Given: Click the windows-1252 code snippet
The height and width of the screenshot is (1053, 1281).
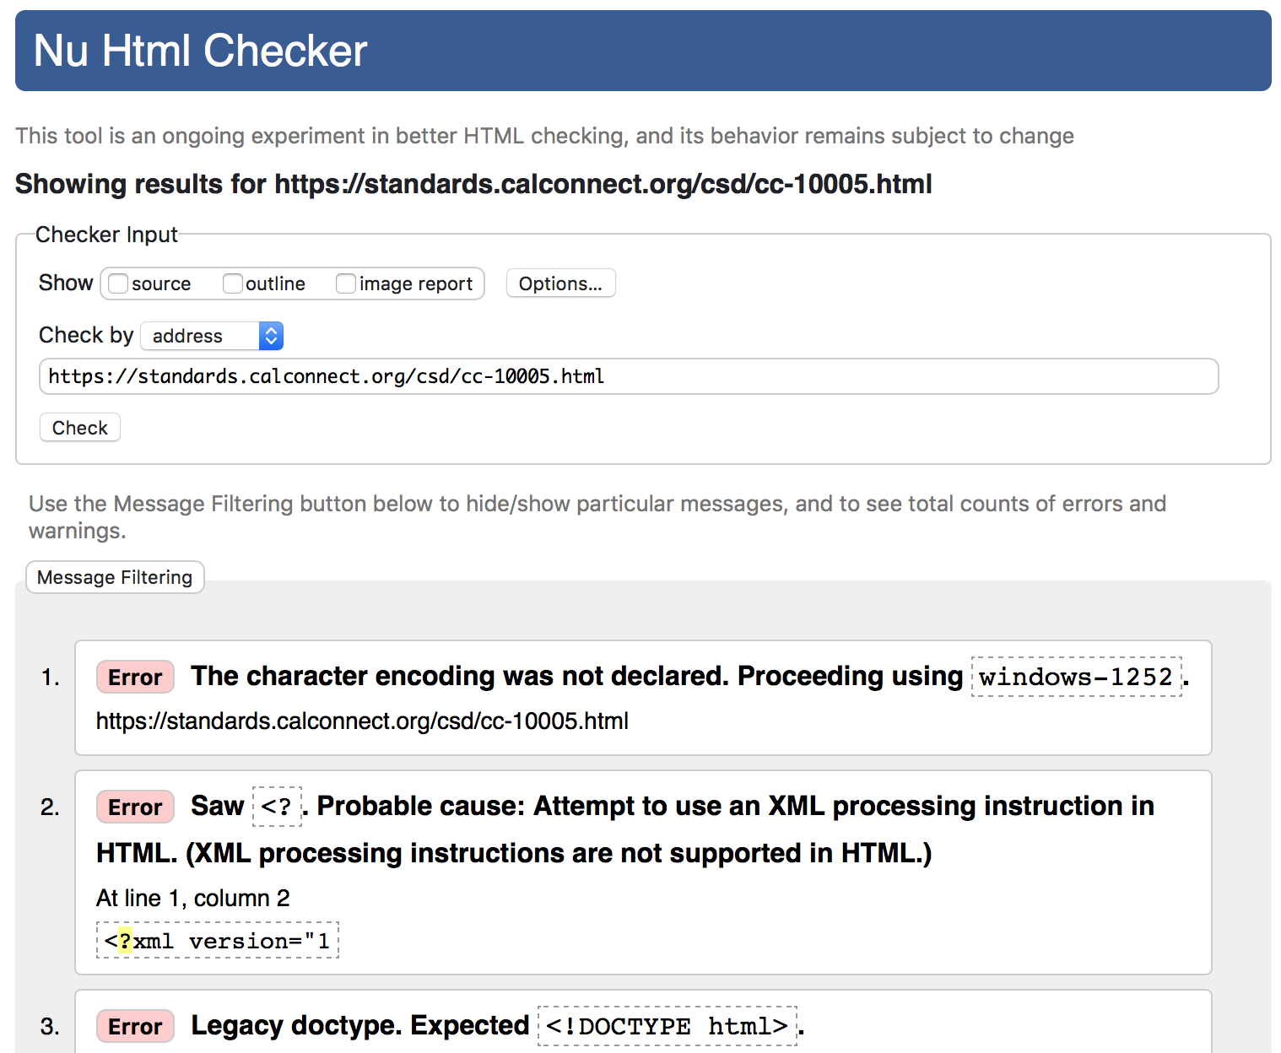Looking at the screenshot, I should (1075, 676).
